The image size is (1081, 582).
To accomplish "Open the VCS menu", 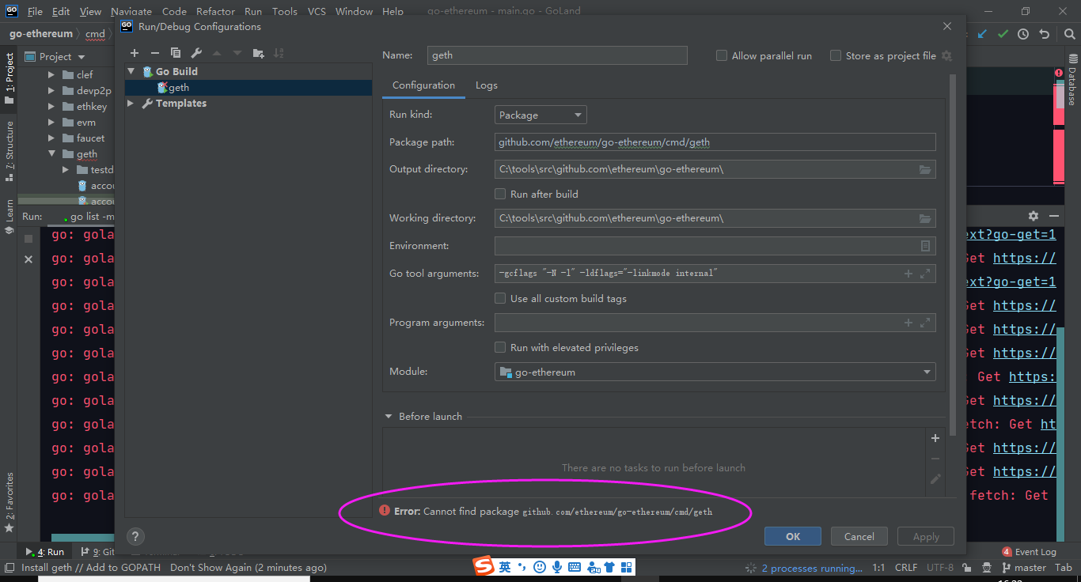I will coord(317,11).
